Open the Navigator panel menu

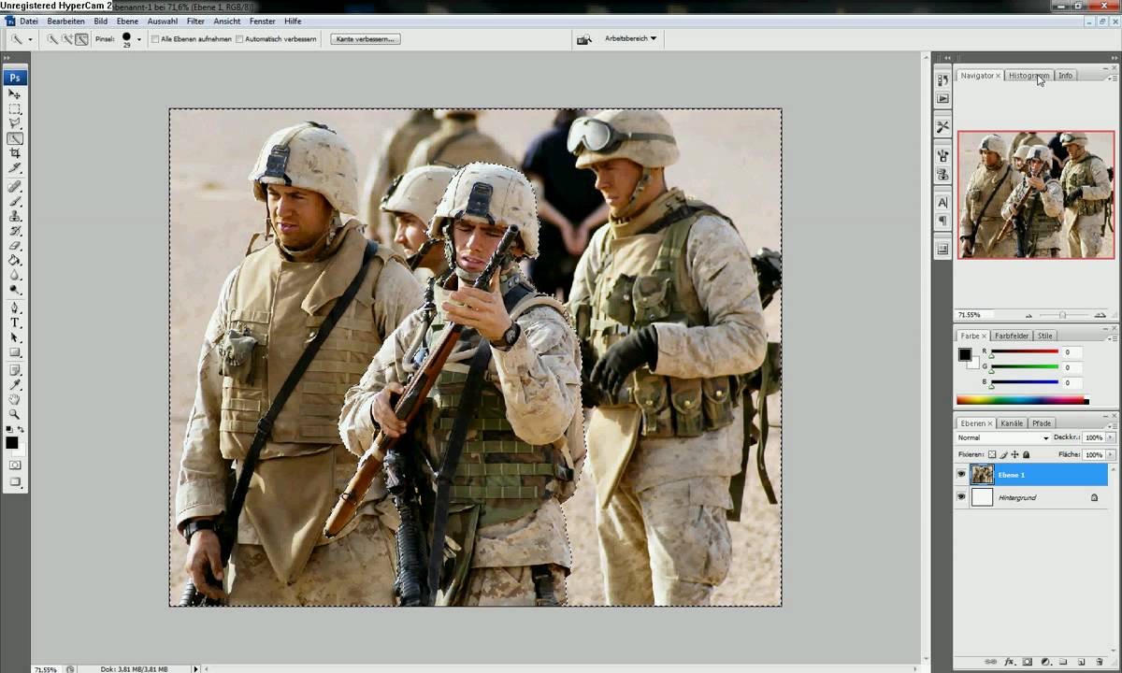tap(1112, 78)
